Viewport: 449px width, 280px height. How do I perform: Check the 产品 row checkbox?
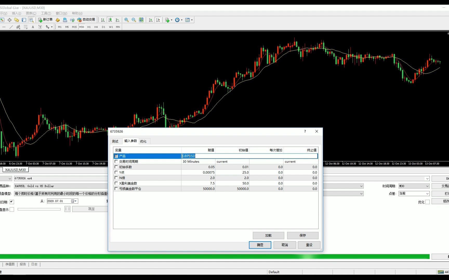[x=116, y=156]
